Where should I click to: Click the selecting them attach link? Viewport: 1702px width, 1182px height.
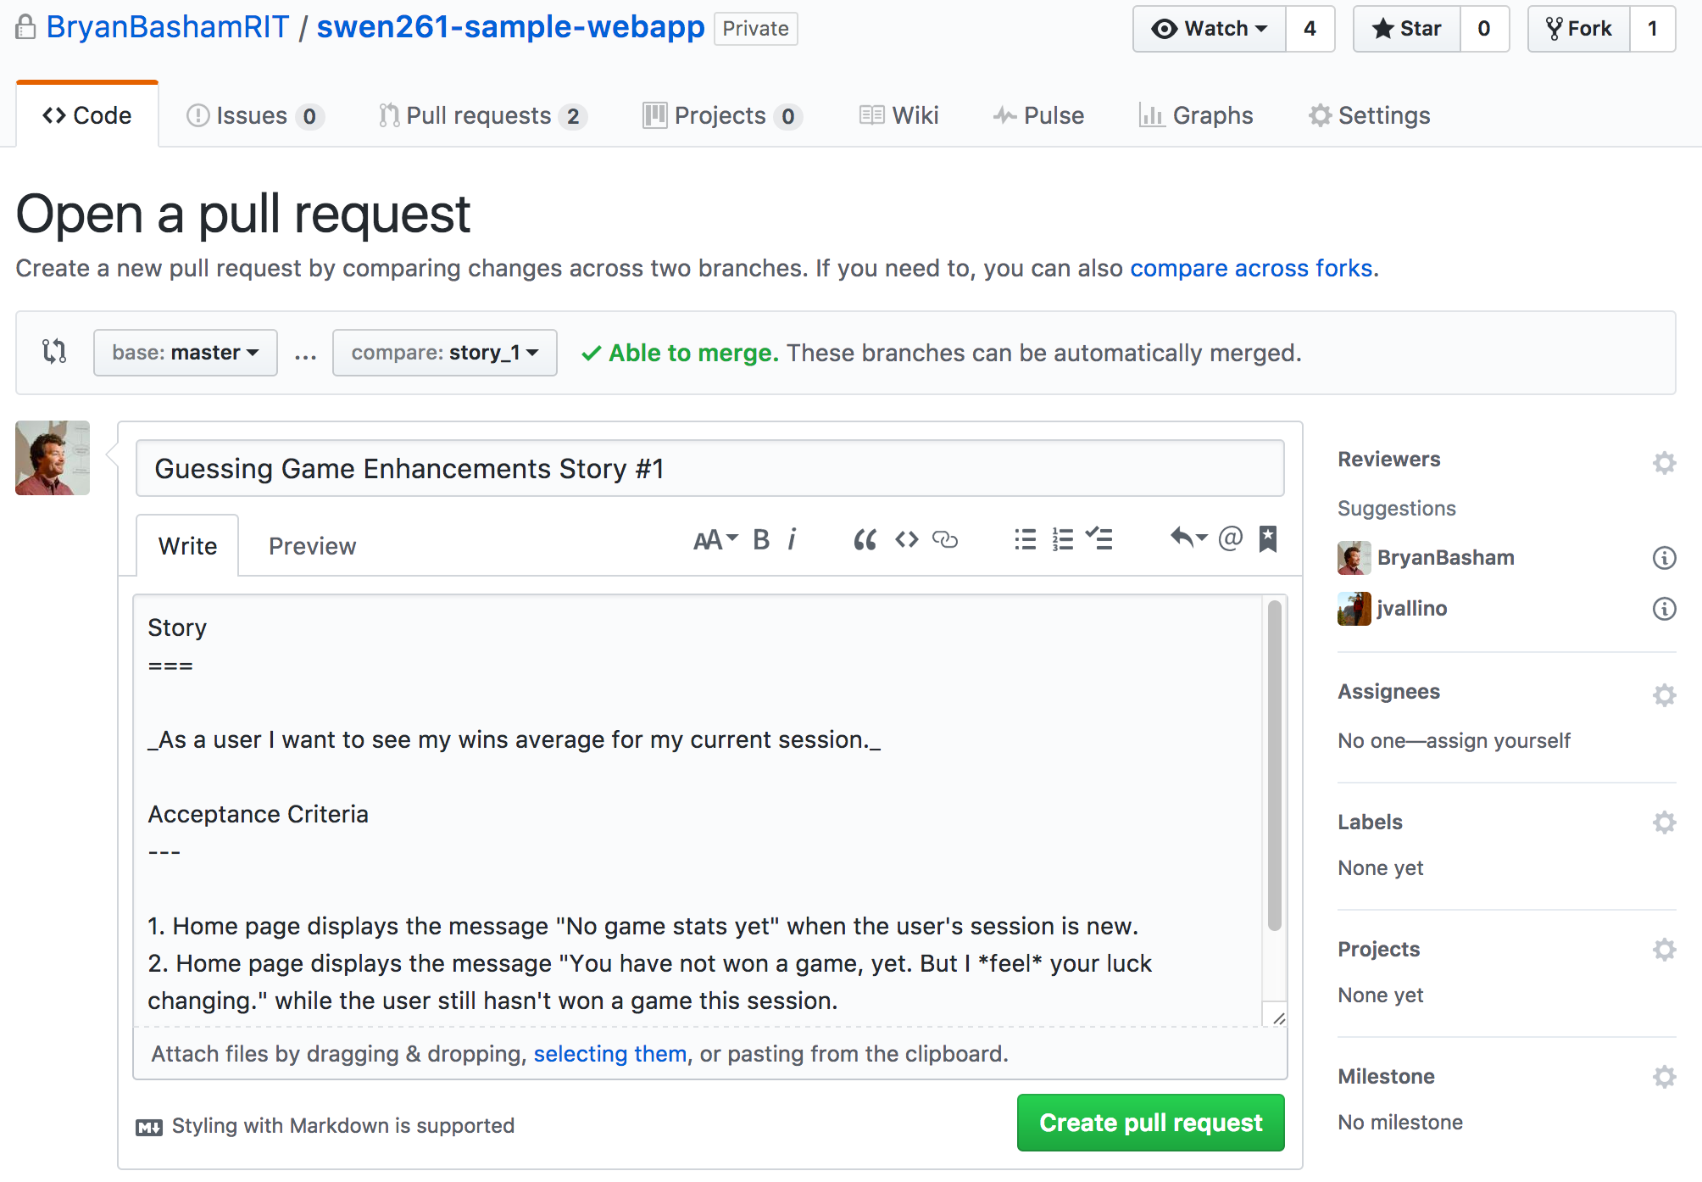610,1054
